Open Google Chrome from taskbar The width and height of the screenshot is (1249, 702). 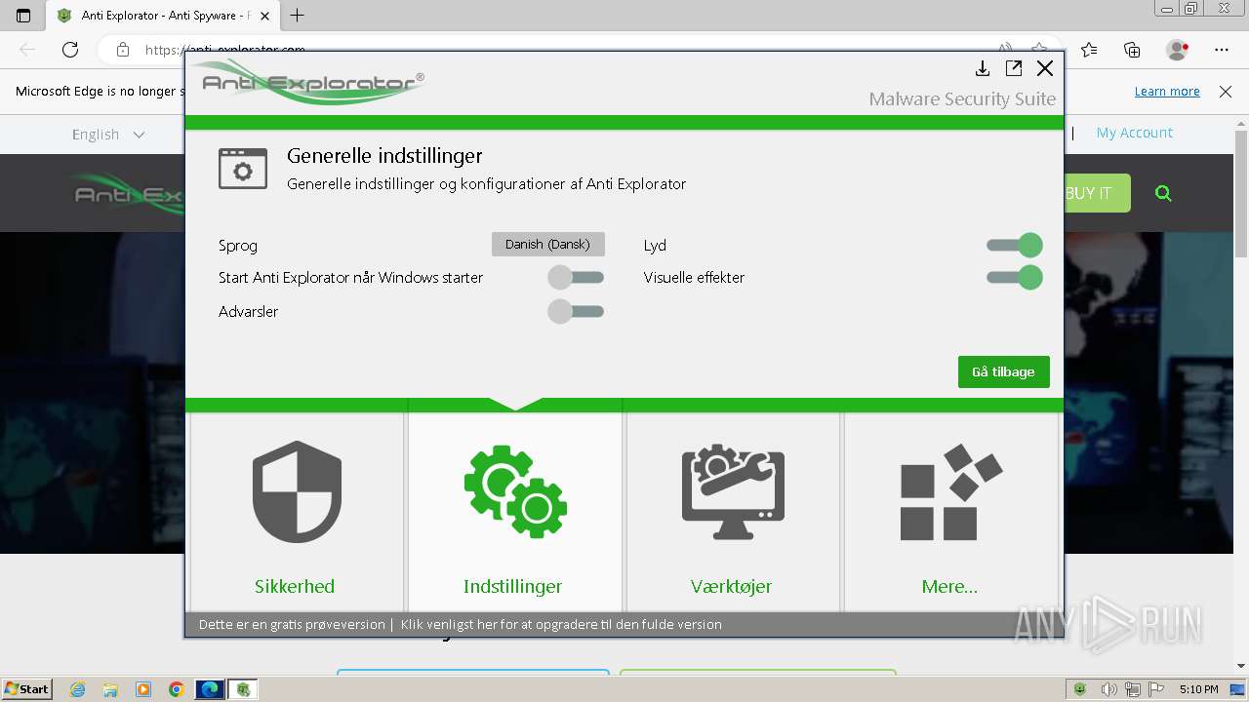[177, 689]
